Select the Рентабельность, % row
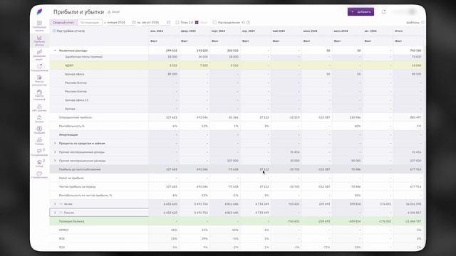 [236, 126]
